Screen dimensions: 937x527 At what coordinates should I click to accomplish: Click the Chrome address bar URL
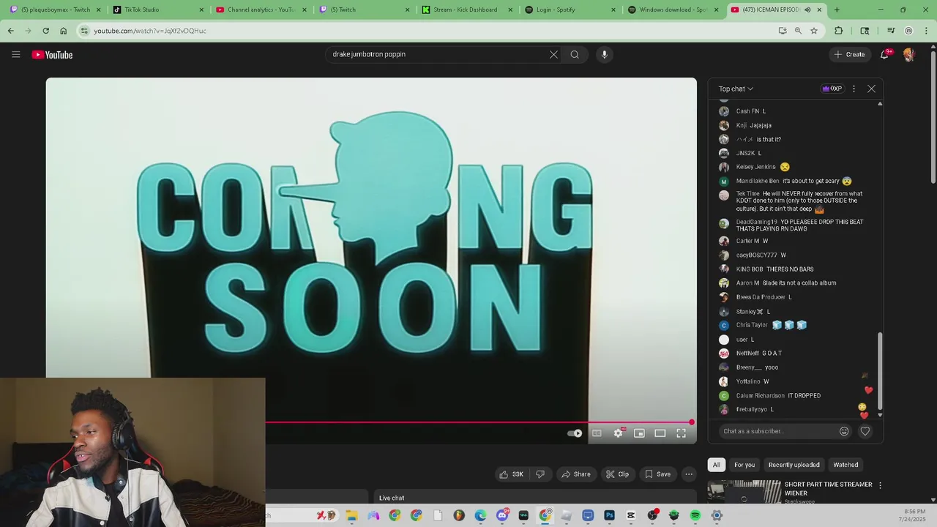point(150,31)
